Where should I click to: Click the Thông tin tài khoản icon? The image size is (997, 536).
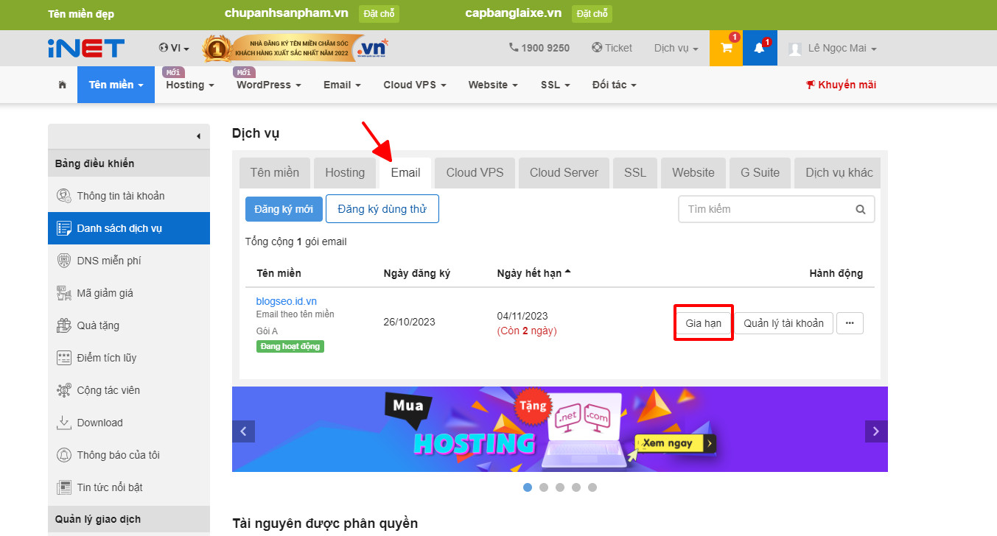click(x=64, y=196)
